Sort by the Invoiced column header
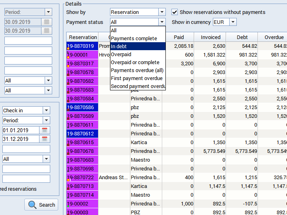This screenshot has width=287, height=215. tap(210, 37)
